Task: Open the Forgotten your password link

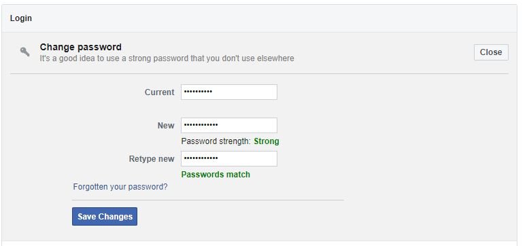Action: click(120, 187)
